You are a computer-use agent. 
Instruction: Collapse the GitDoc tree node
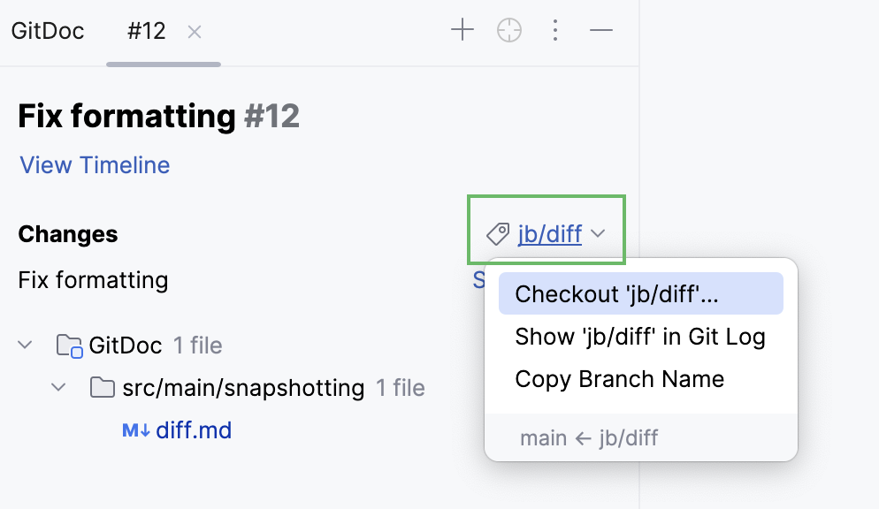[25, 345]
